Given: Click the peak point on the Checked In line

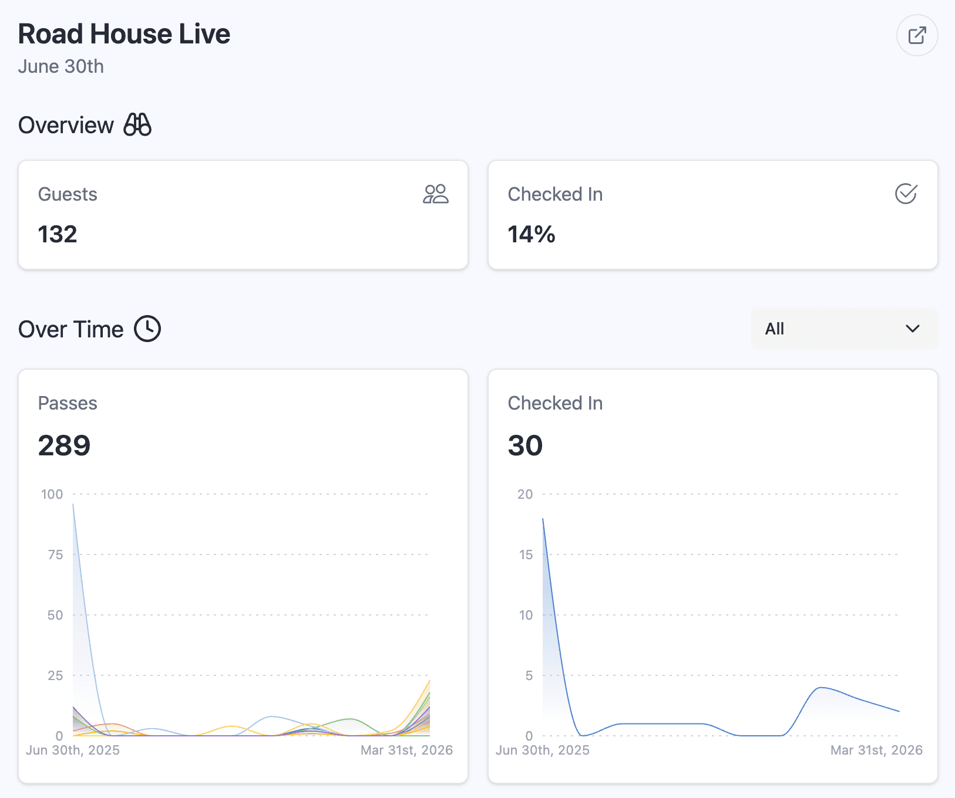Looking at the screenshot, I should [543, 519].
